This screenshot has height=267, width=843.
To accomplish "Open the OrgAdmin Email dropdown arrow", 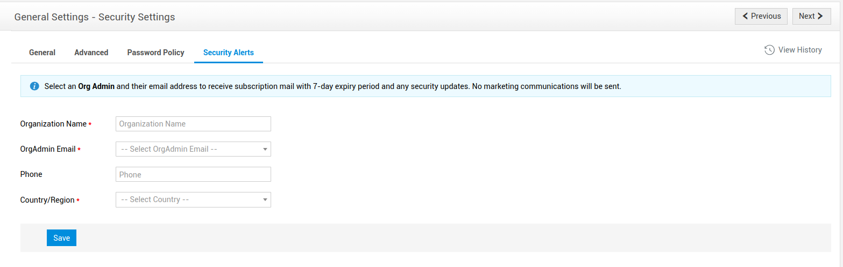I will pos(265,150).
